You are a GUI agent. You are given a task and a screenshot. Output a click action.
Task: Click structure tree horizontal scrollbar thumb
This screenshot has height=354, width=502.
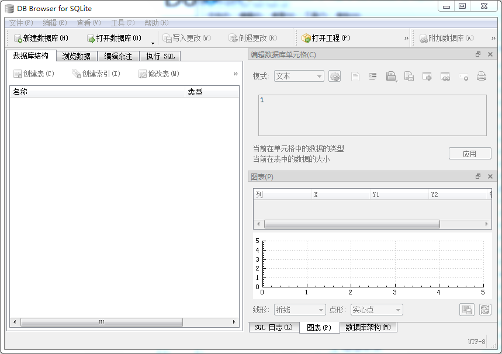[102, 322]
